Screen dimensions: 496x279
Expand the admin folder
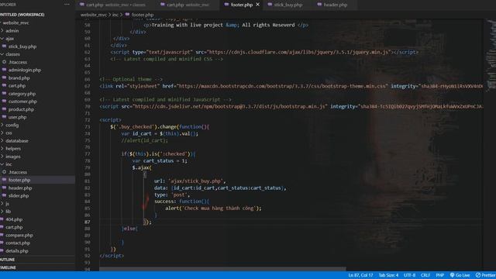pyautogui.click(x=12, y=31)
